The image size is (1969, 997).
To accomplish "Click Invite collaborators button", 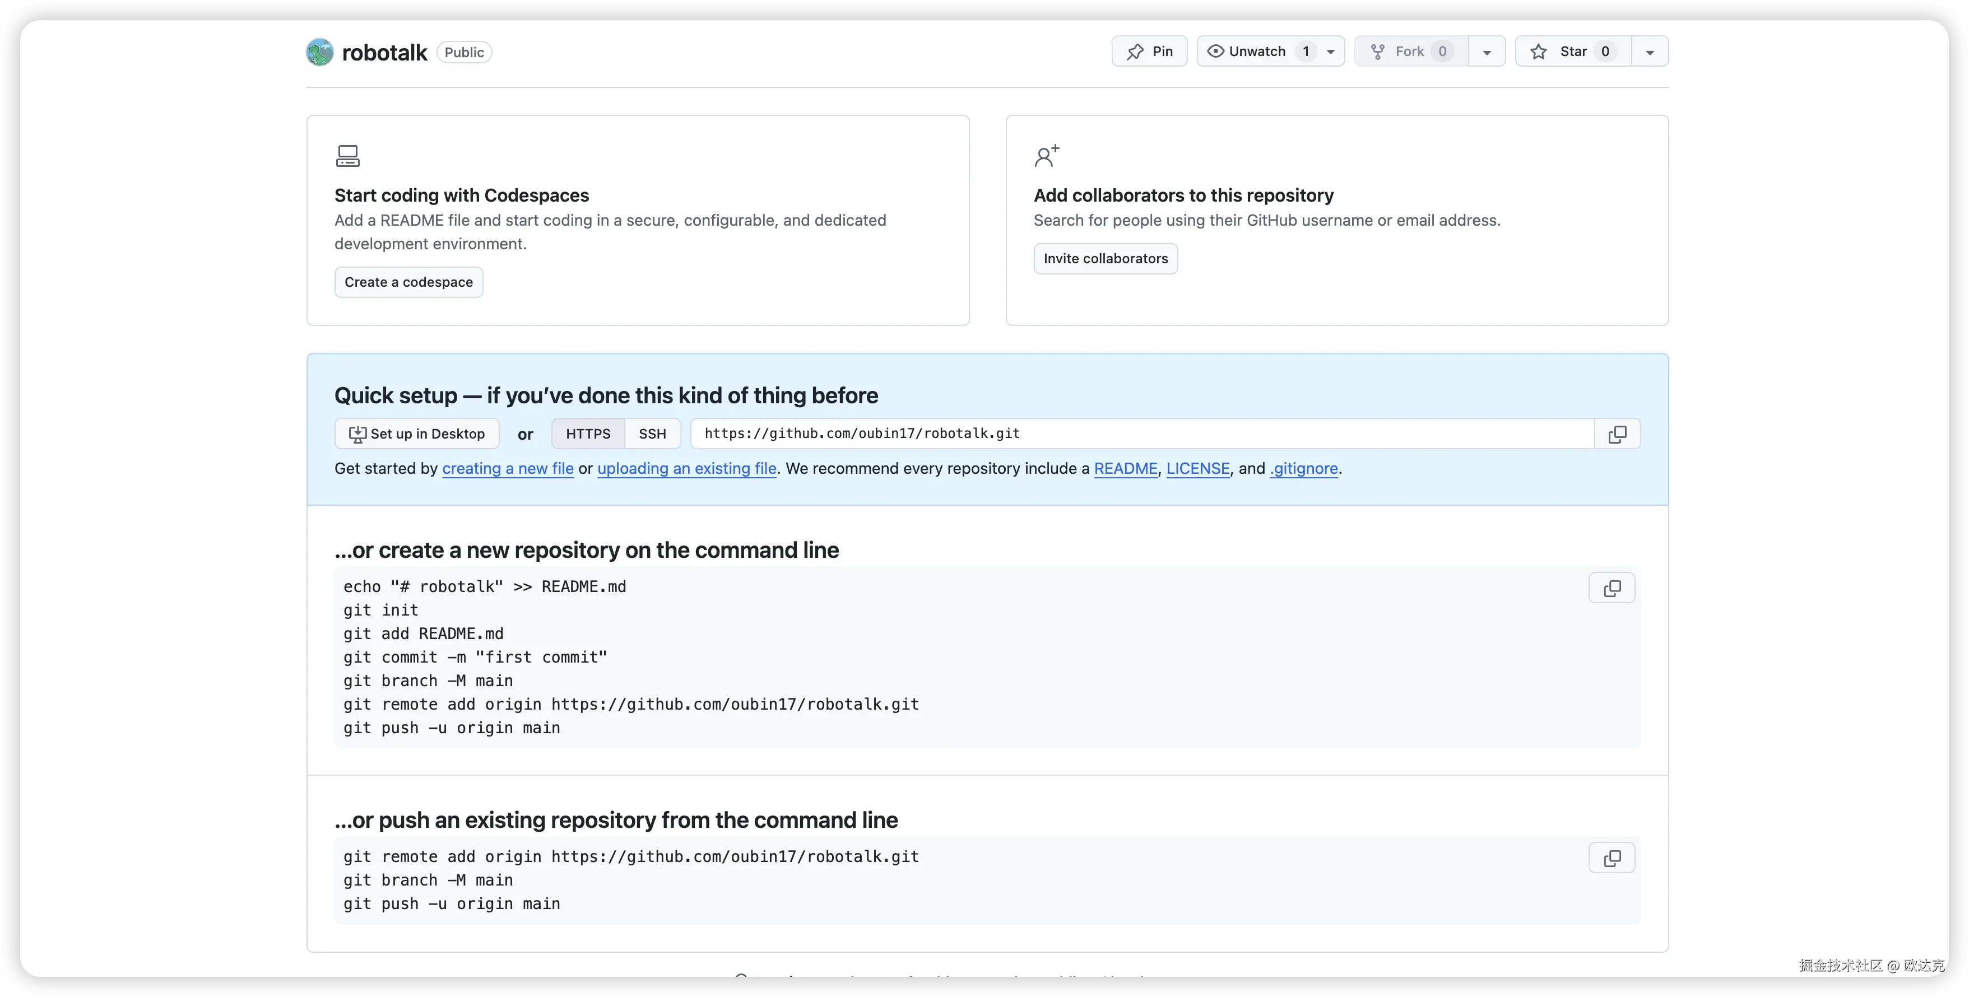I will pyautogui.click(x=1106, y=259).
